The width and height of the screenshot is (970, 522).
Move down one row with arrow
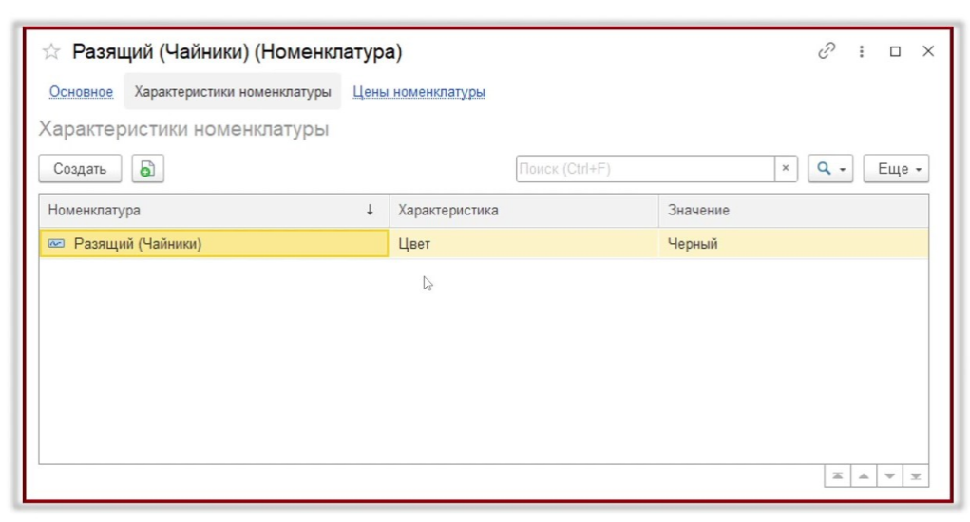[x=889, y=476]
